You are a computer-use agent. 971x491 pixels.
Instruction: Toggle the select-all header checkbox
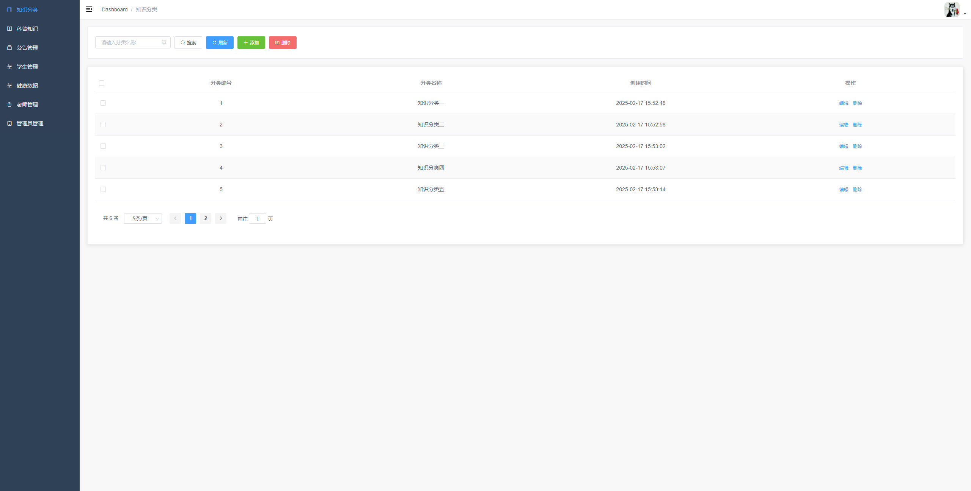(x=102, y=83)
